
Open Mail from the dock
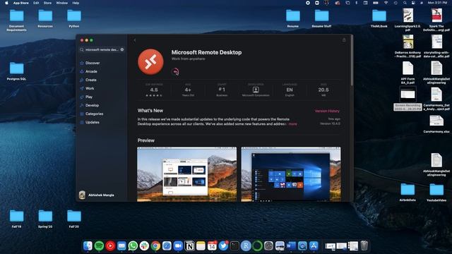(x=121, y=246)
